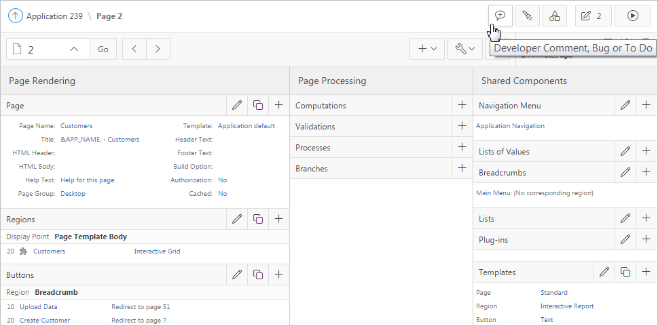
Task: Go to the previous page arrow
Action: [x=134, y=49]
